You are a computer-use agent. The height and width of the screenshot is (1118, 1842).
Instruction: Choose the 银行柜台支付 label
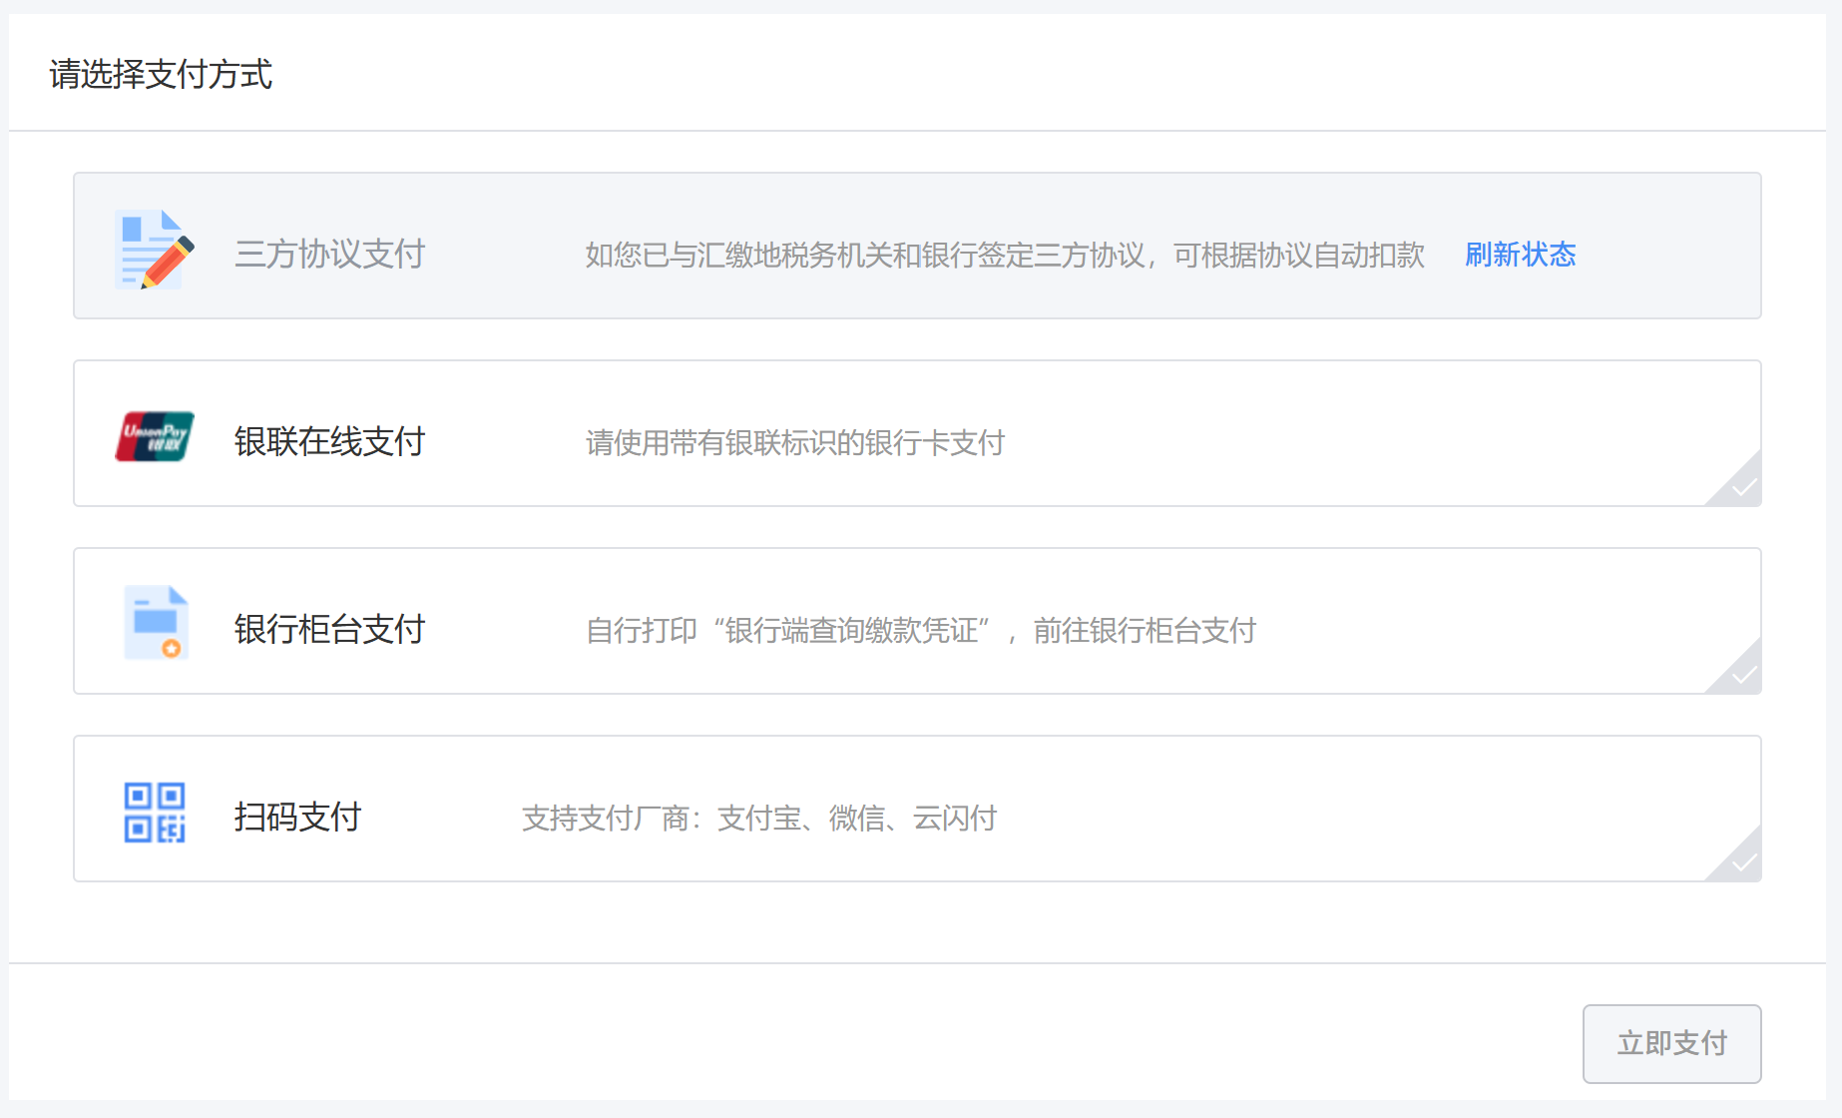(x=330, y=629)
